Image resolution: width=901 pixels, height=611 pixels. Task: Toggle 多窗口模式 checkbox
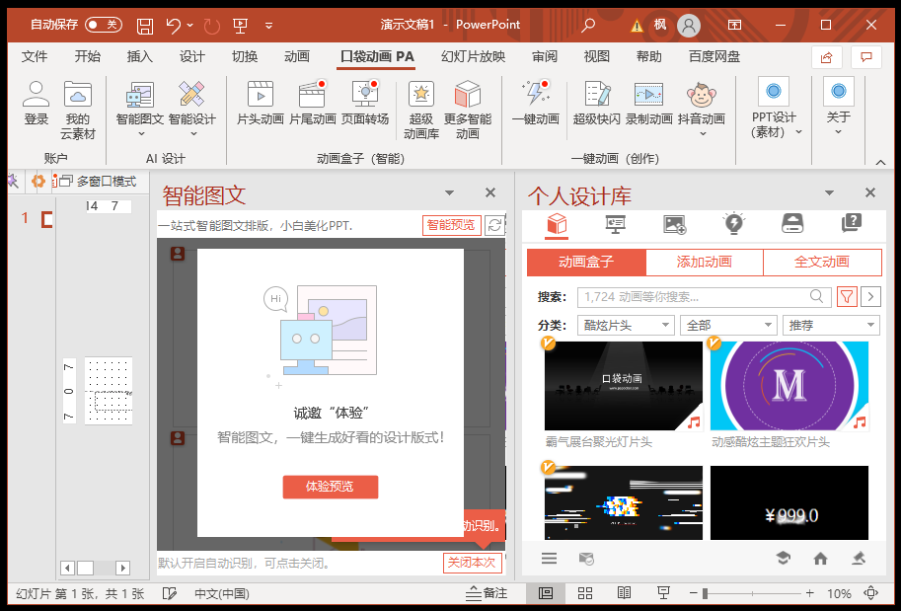pyautogui.click(x=67, y=182)
